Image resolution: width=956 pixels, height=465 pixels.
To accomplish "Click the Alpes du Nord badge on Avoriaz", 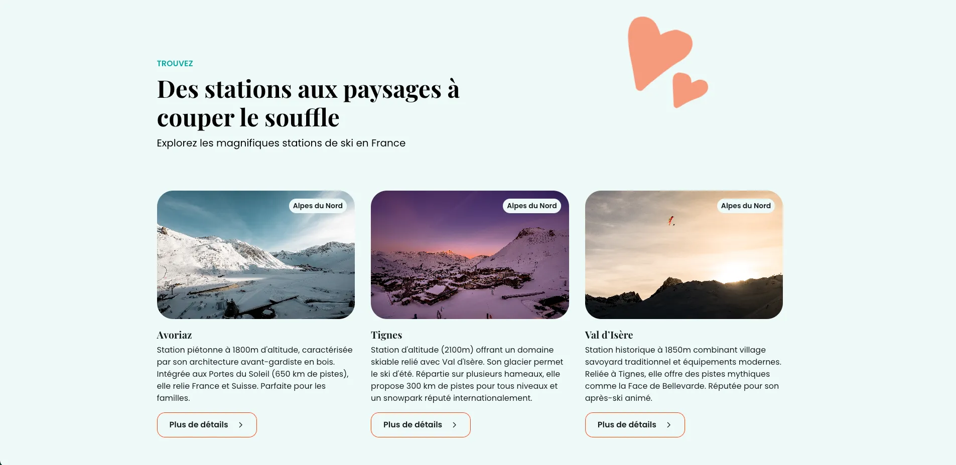I will coord(318,206).
